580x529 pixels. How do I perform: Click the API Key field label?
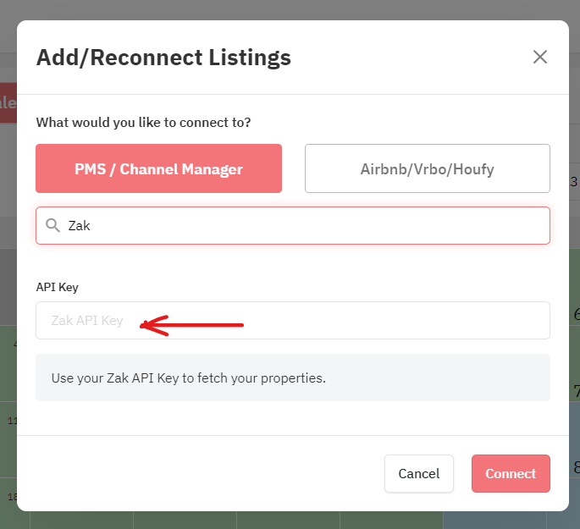pyautogui.click(x=57, y=287)
